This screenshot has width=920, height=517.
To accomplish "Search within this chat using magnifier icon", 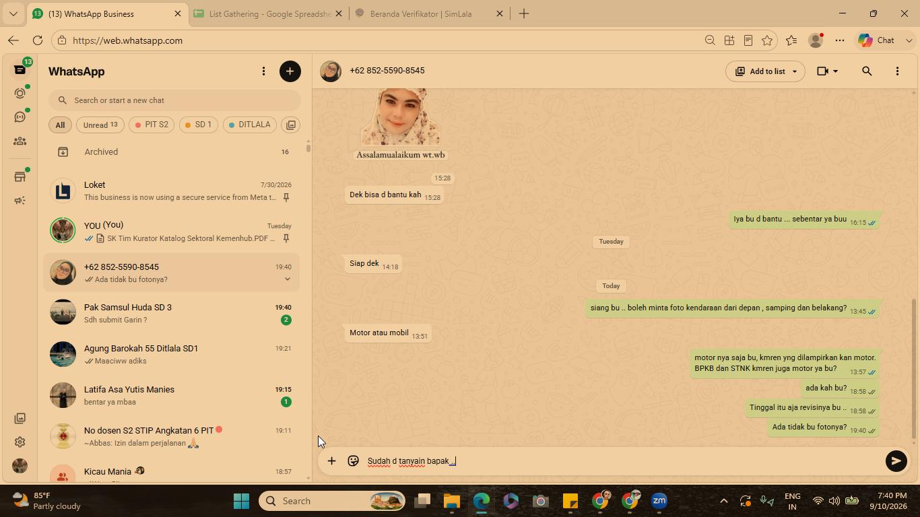I will pyautogui.click(x=867, y=71).
